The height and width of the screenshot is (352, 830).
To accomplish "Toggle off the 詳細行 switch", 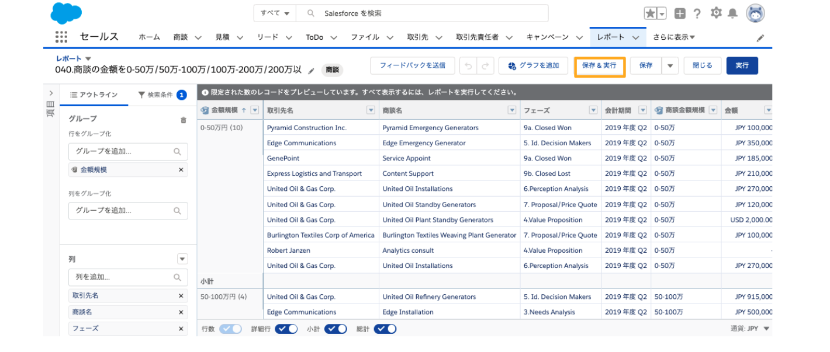I will pos(286,329).
